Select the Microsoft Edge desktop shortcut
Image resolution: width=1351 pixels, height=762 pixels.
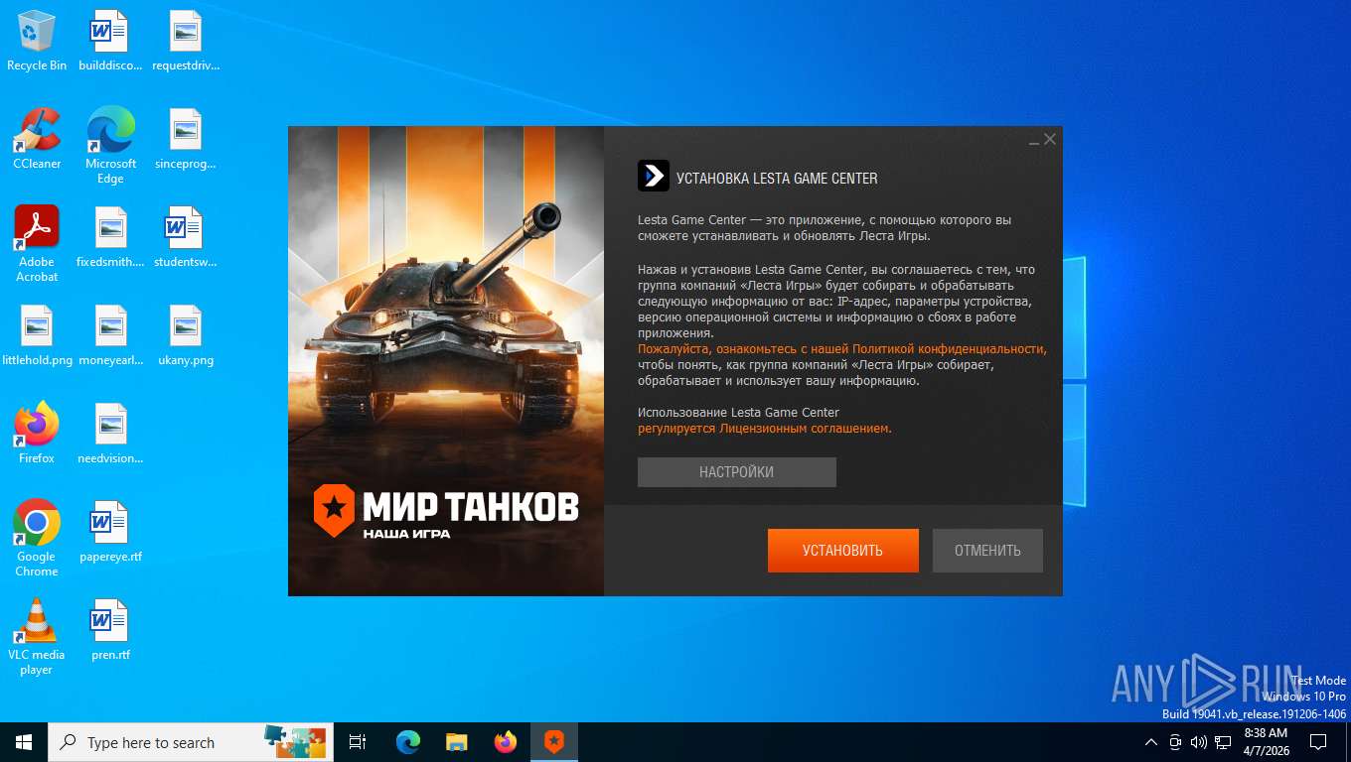tap(110, 146)
